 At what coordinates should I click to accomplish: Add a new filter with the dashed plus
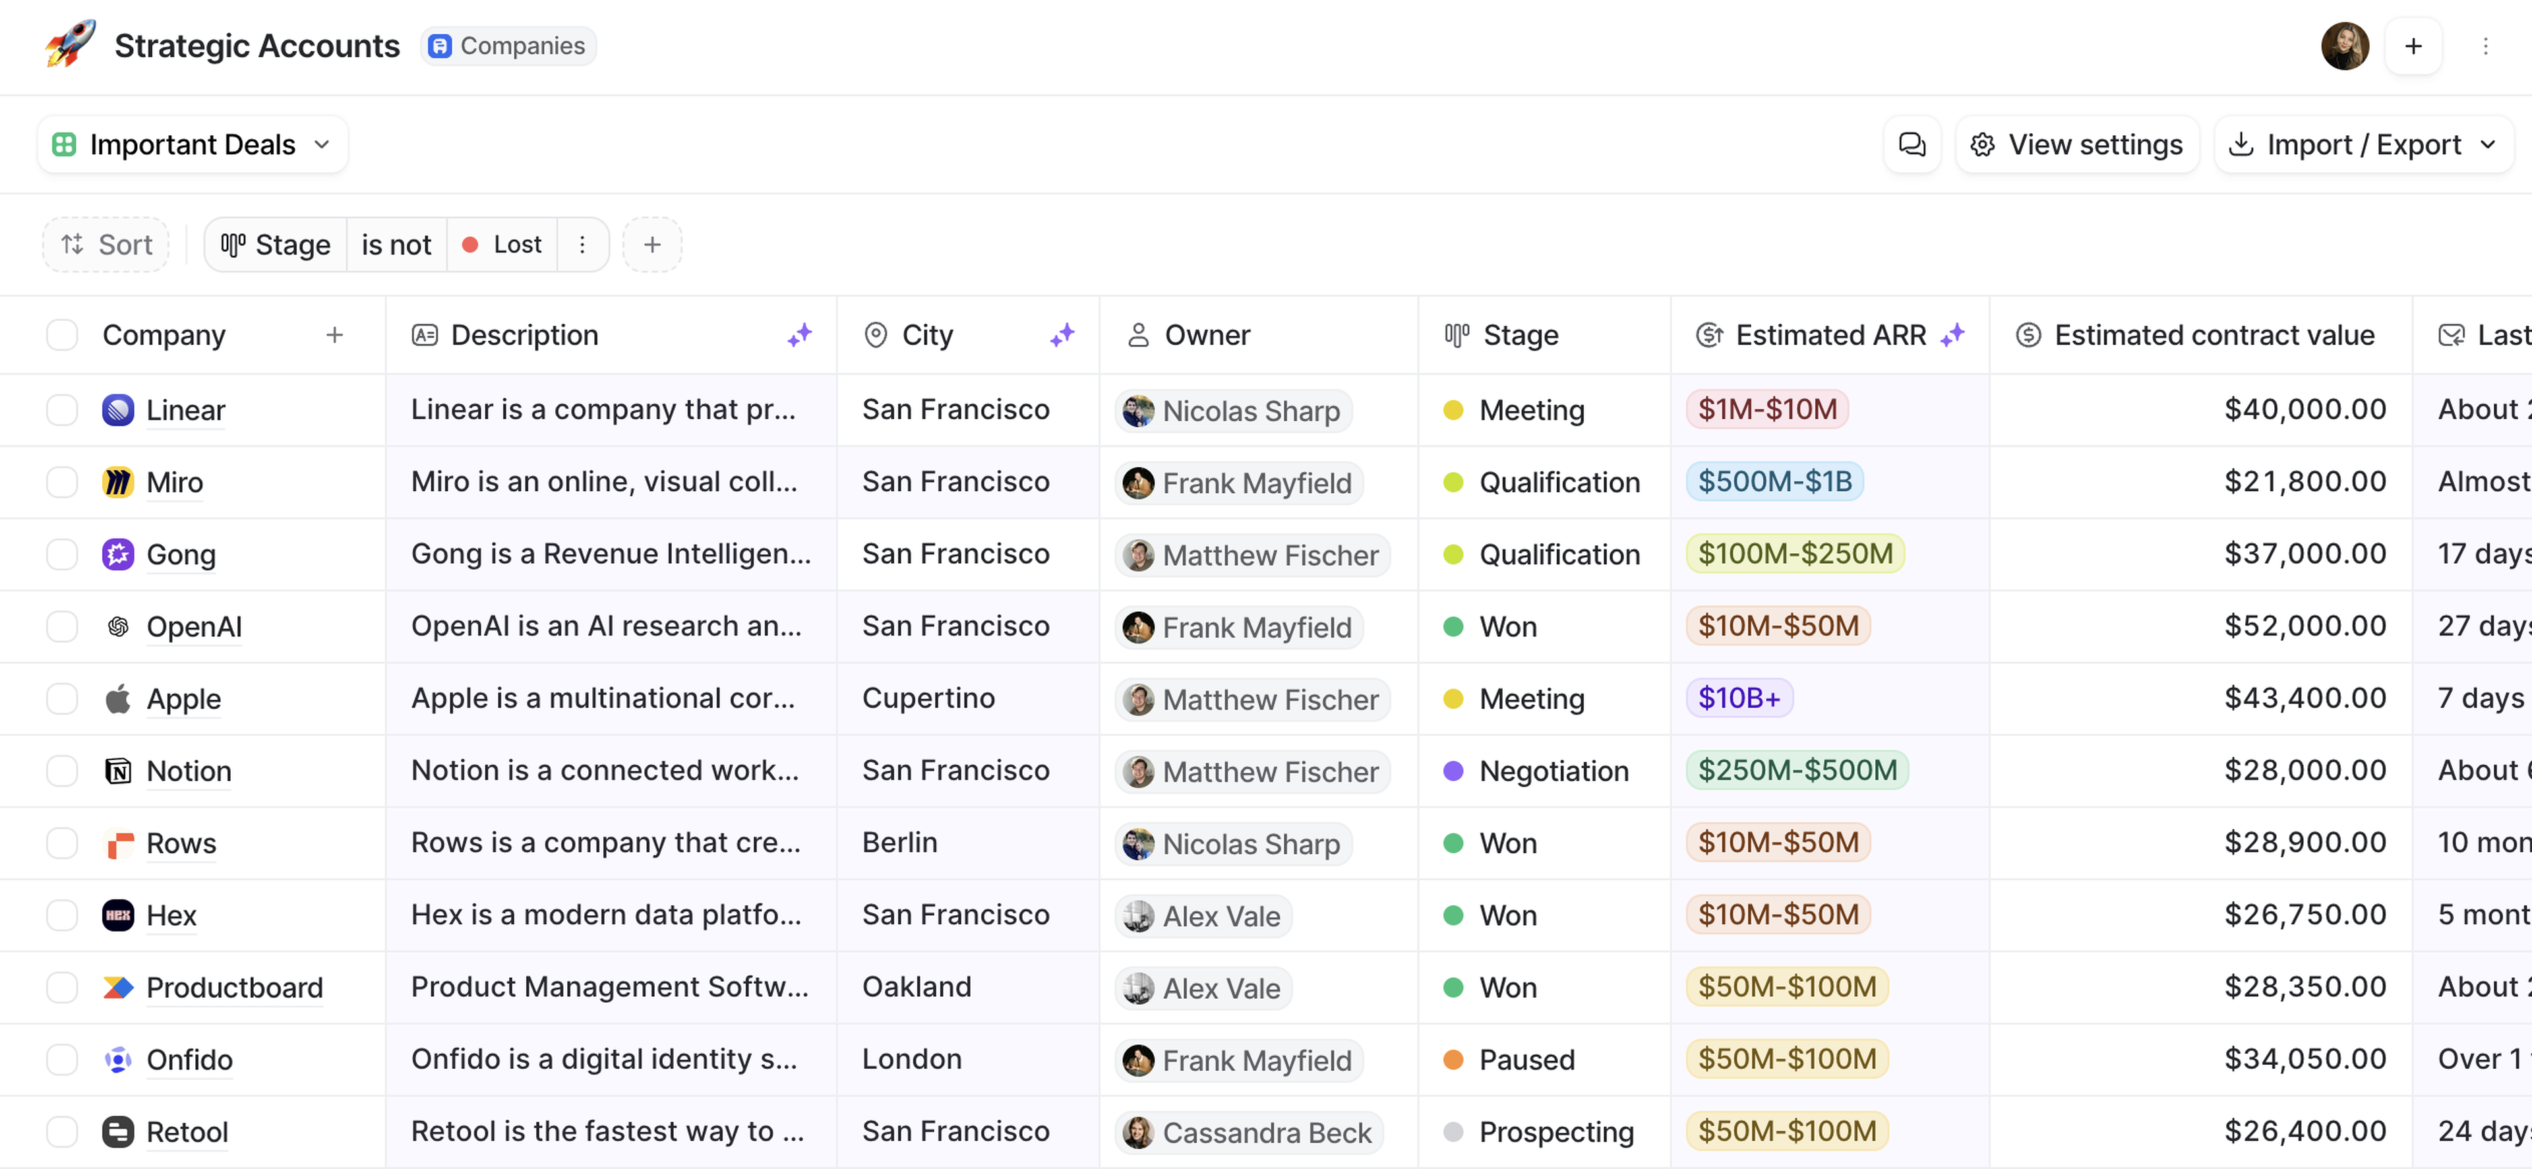[651, 245]
